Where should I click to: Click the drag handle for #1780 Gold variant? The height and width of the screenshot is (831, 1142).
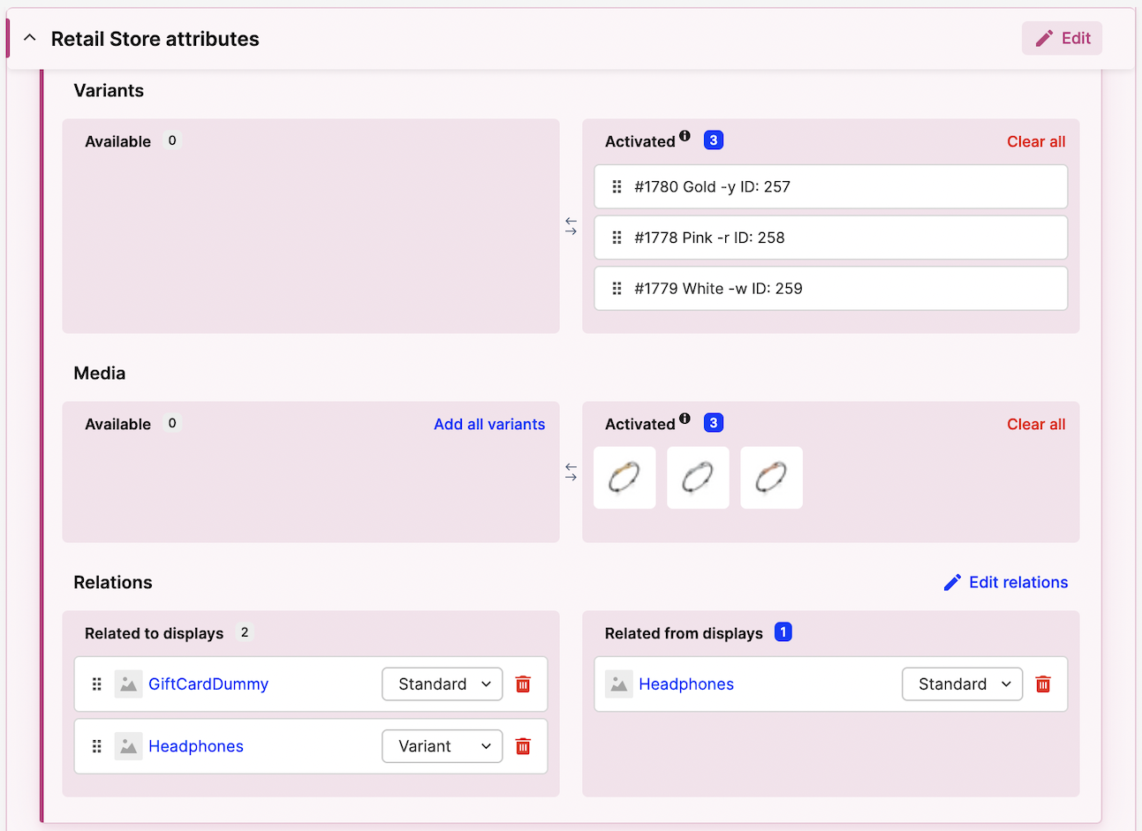pyautogui.click(x=616, y=186)
